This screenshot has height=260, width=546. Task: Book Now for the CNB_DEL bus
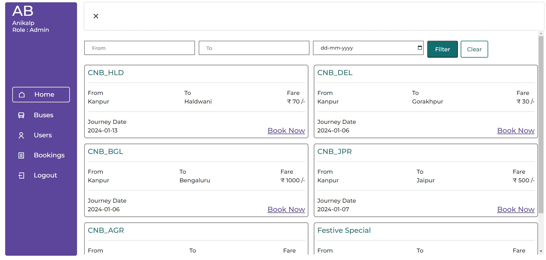click(516, 131)
